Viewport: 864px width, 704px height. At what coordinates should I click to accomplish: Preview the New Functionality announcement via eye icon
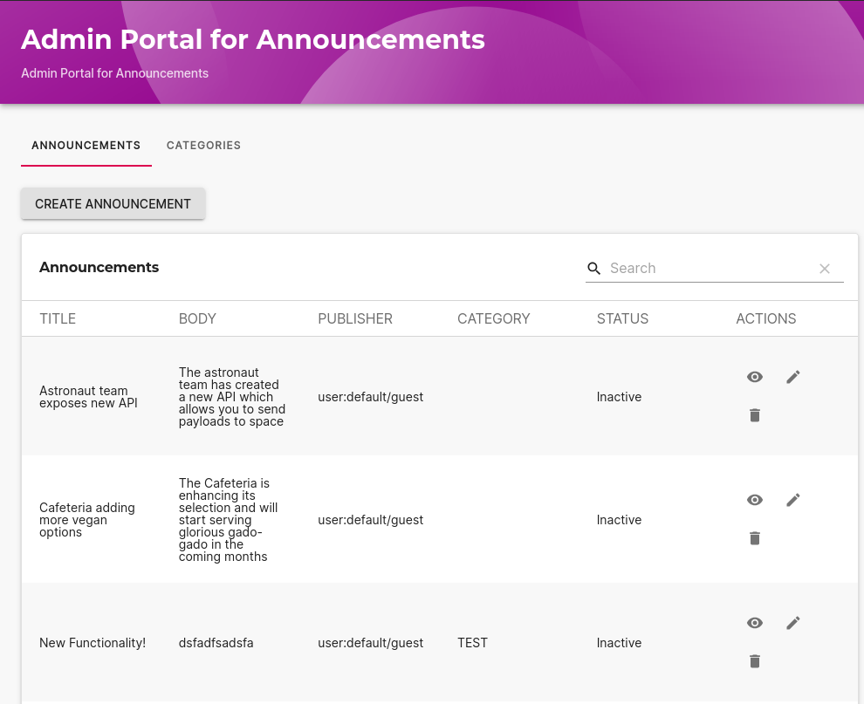(754, 622)
